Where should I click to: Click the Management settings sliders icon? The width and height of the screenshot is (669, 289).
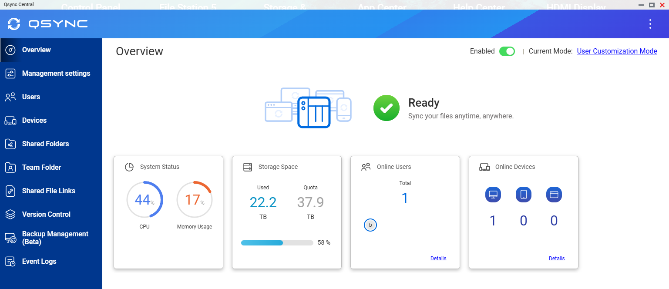10,74
